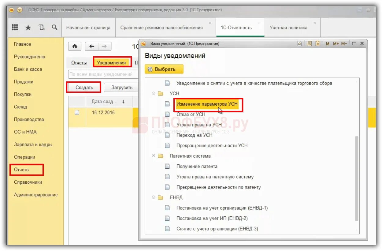Open ОС и НМА section

pos(25,132)
